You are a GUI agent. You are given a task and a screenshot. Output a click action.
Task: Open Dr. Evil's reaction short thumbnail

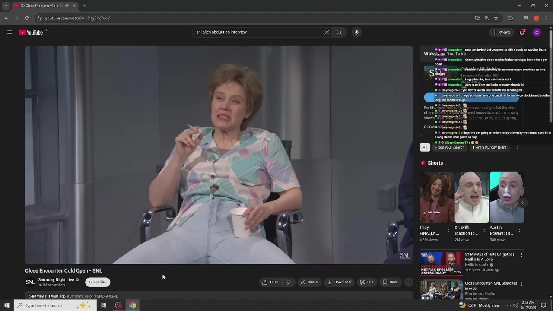(471, 197)
